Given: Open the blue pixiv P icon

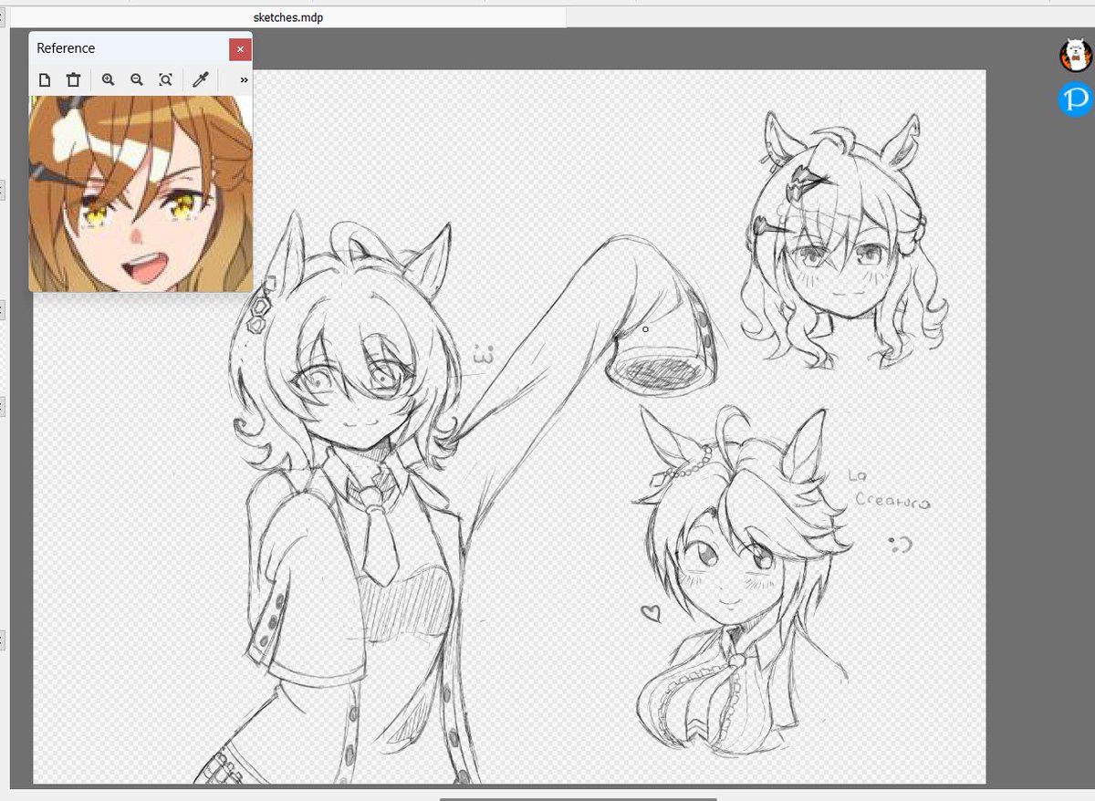Looking at the screenshot, I should (1076, 99).
